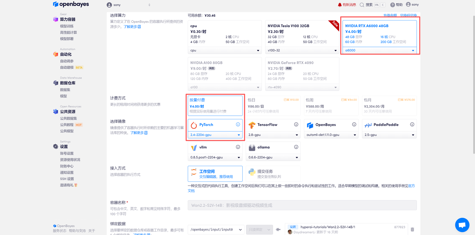Open the blue chat support bubble

tap(462, 225)
